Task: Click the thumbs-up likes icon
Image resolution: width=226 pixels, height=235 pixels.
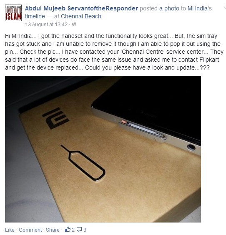Action: point(68,229)
